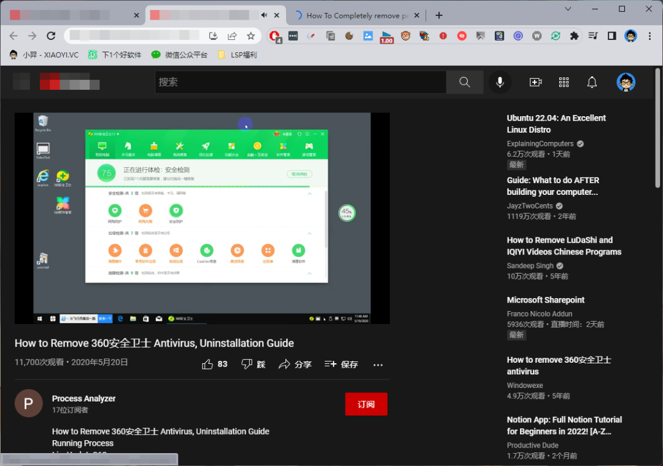The height and width of the screenshot is (466, 663).
Task: Activate voice search with the microphone icon
Action: pyautogui.click(x=500, y=82)
